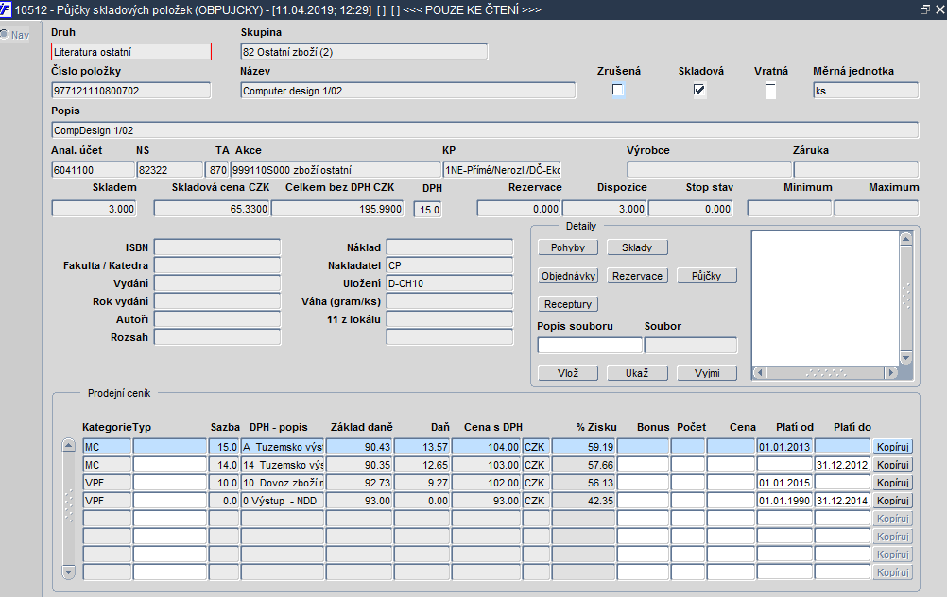947x597 pixels.
Task: Click the restore window icon at top right
Action: 924,9
